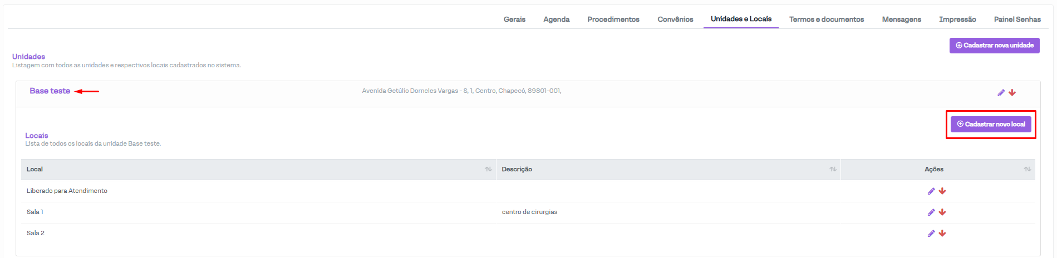The image size is (1057, 258).
Task: Sort table by Local column
Action: coord(488,170)
